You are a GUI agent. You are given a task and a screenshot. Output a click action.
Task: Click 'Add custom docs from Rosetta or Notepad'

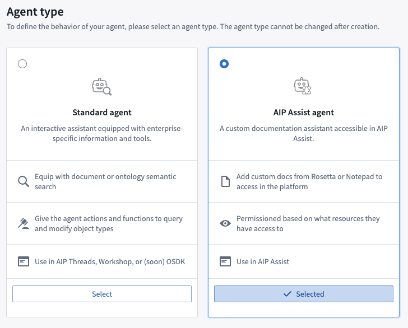[309, 181]
